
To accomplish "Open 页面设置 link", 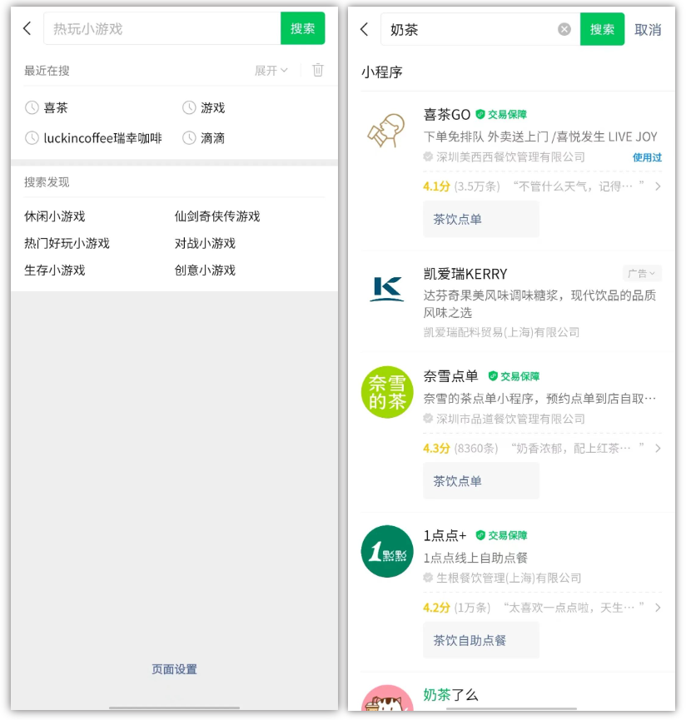I will (174, 669).
